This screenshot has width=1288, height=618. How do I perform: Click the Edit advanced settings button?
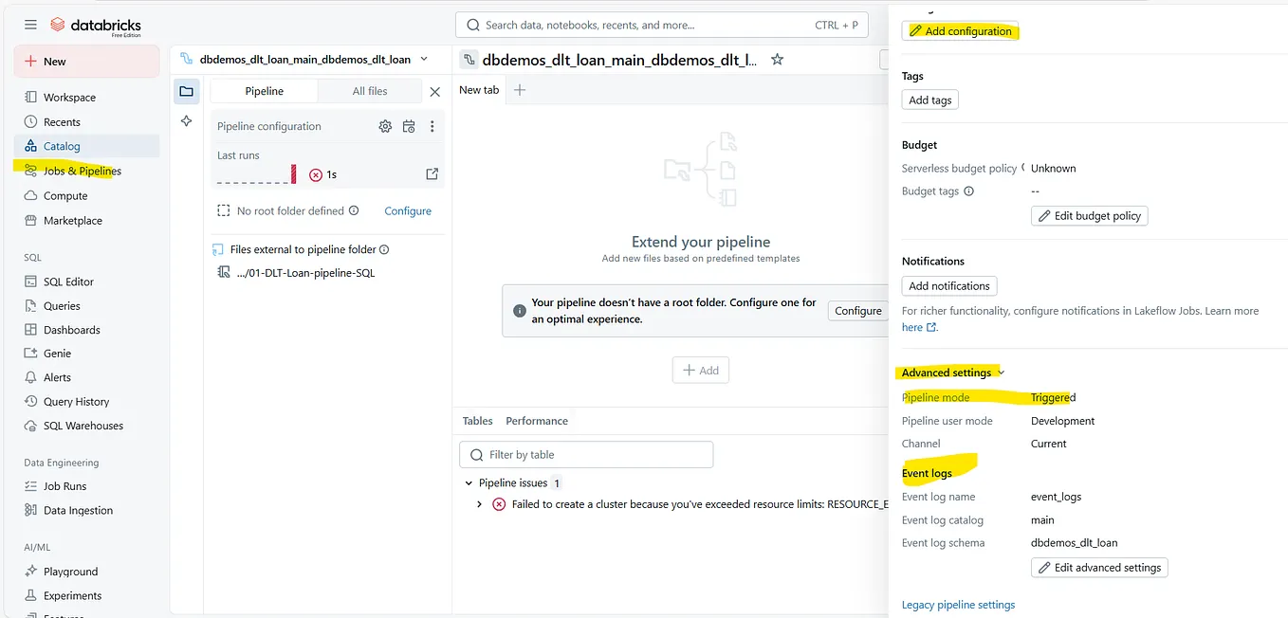pos(1100,568)
